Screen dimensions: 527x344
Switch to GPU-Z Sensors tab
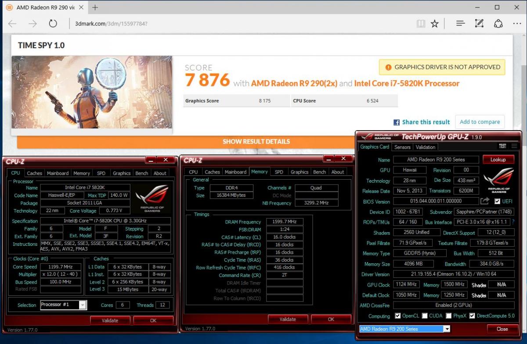click(x=402, y=147)
